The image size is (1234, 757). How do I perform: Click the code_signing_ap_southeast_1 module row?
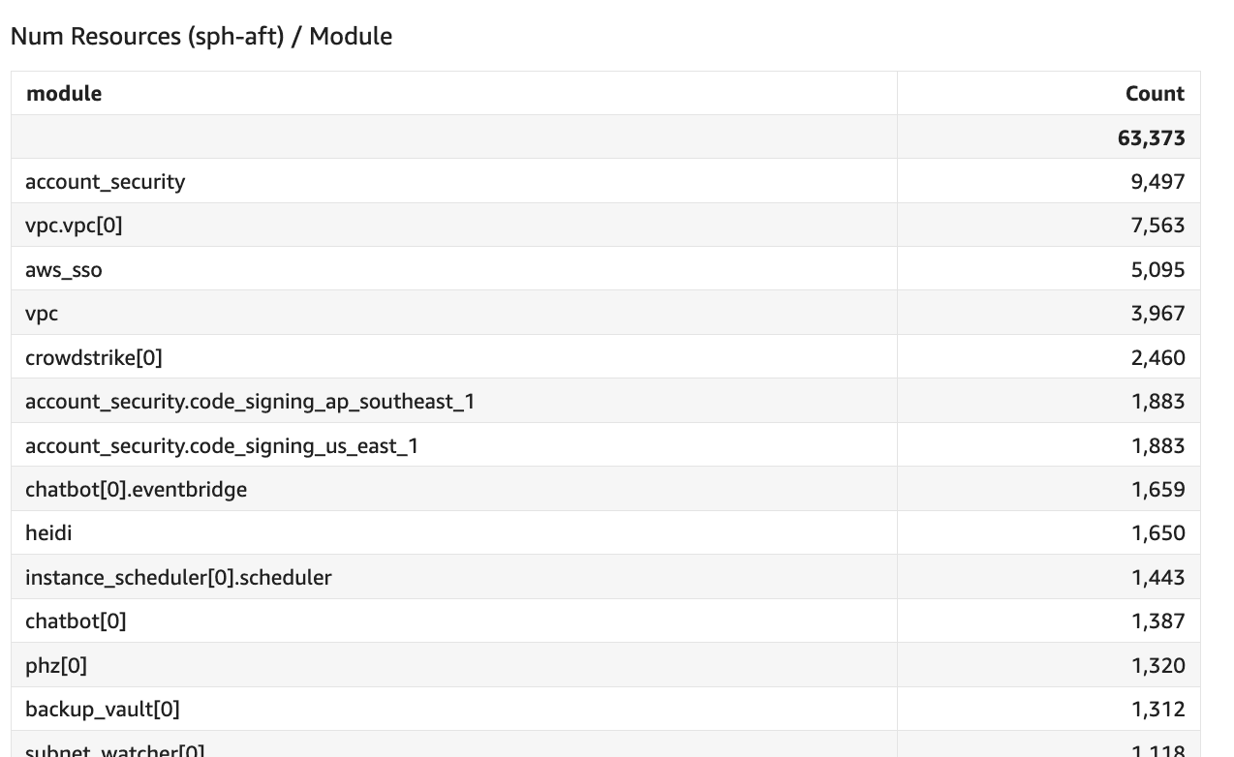250,402
